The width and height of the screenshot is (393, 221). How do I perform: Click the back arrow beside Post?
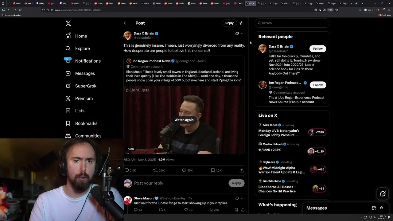point(126,23)
